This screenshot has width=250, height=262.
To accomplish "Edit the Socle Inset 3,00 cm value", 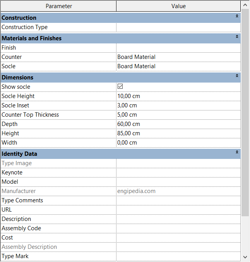I will click(x=178, y=105).
